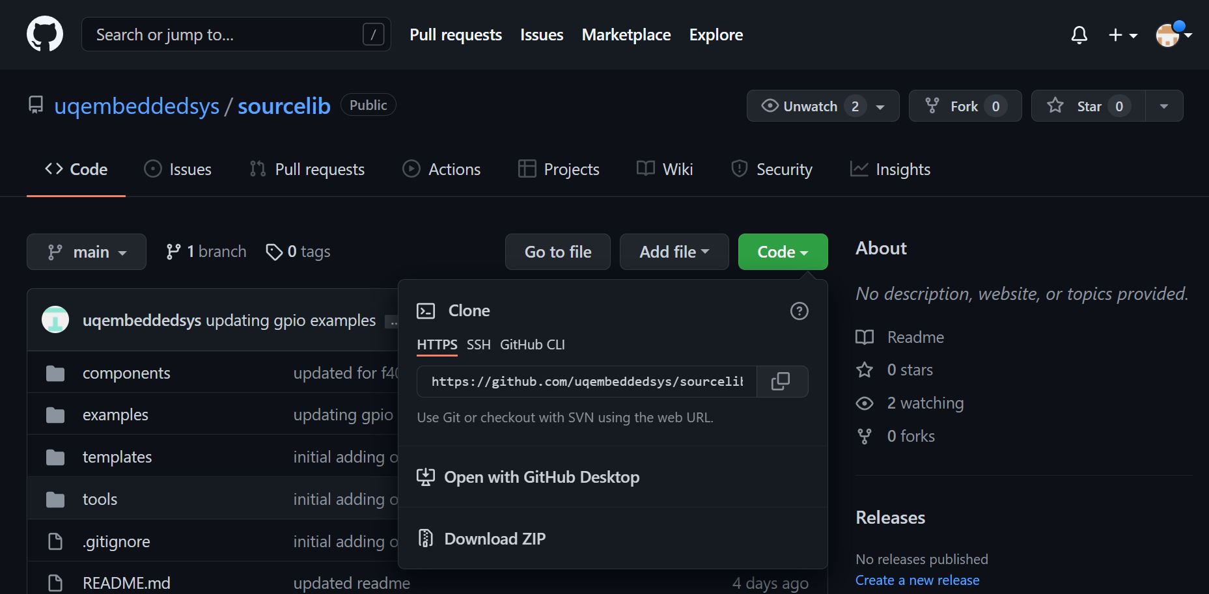The image size is (1209, 594).
Task: Click the star icon beside 0 stars
Action: (x=865, y=370)
